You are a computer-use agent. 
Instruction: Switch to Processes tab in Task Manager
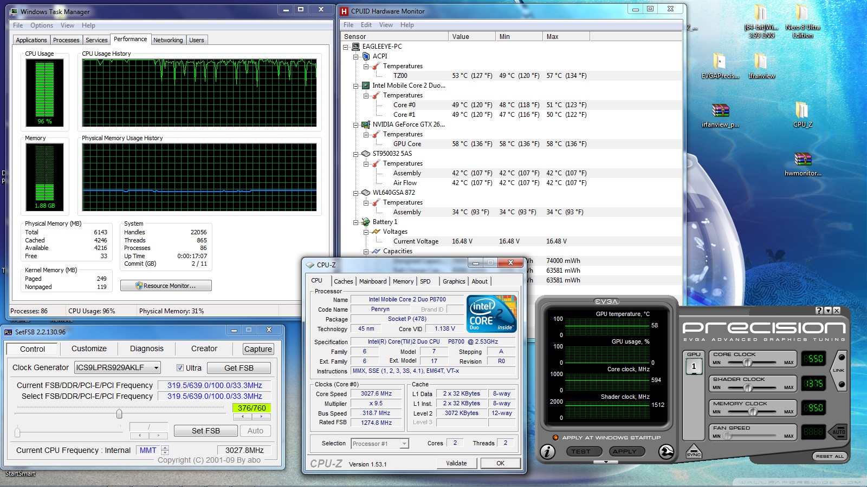click(x=66, y=40)
